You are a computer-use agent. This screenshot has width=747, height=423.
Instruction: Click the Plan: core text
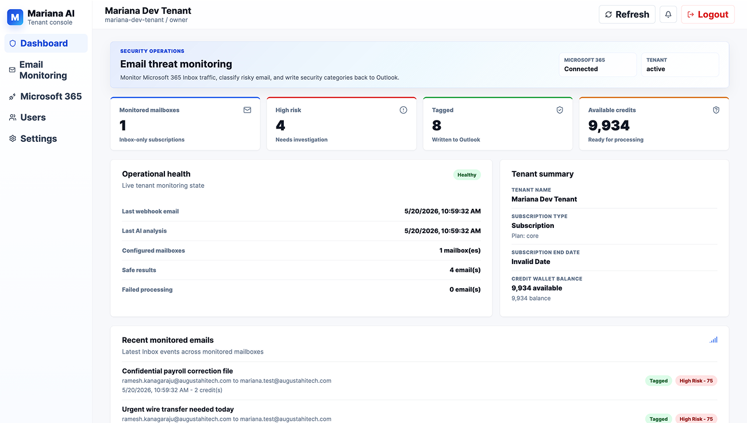(x=525, y=236)
